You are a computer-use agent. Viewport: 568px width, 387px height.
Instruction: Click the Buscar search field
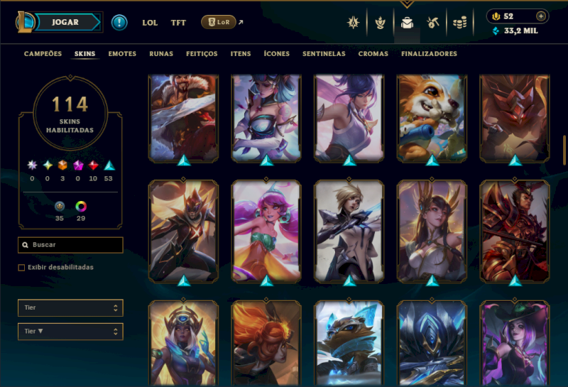(70, 245)
